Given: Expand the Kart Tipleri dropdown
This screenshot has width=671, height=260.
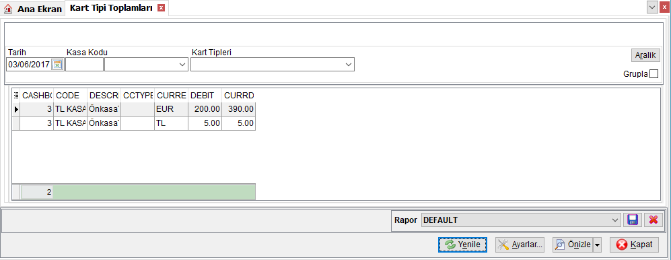Looking at the screenshot, I should tap(349, 65).
